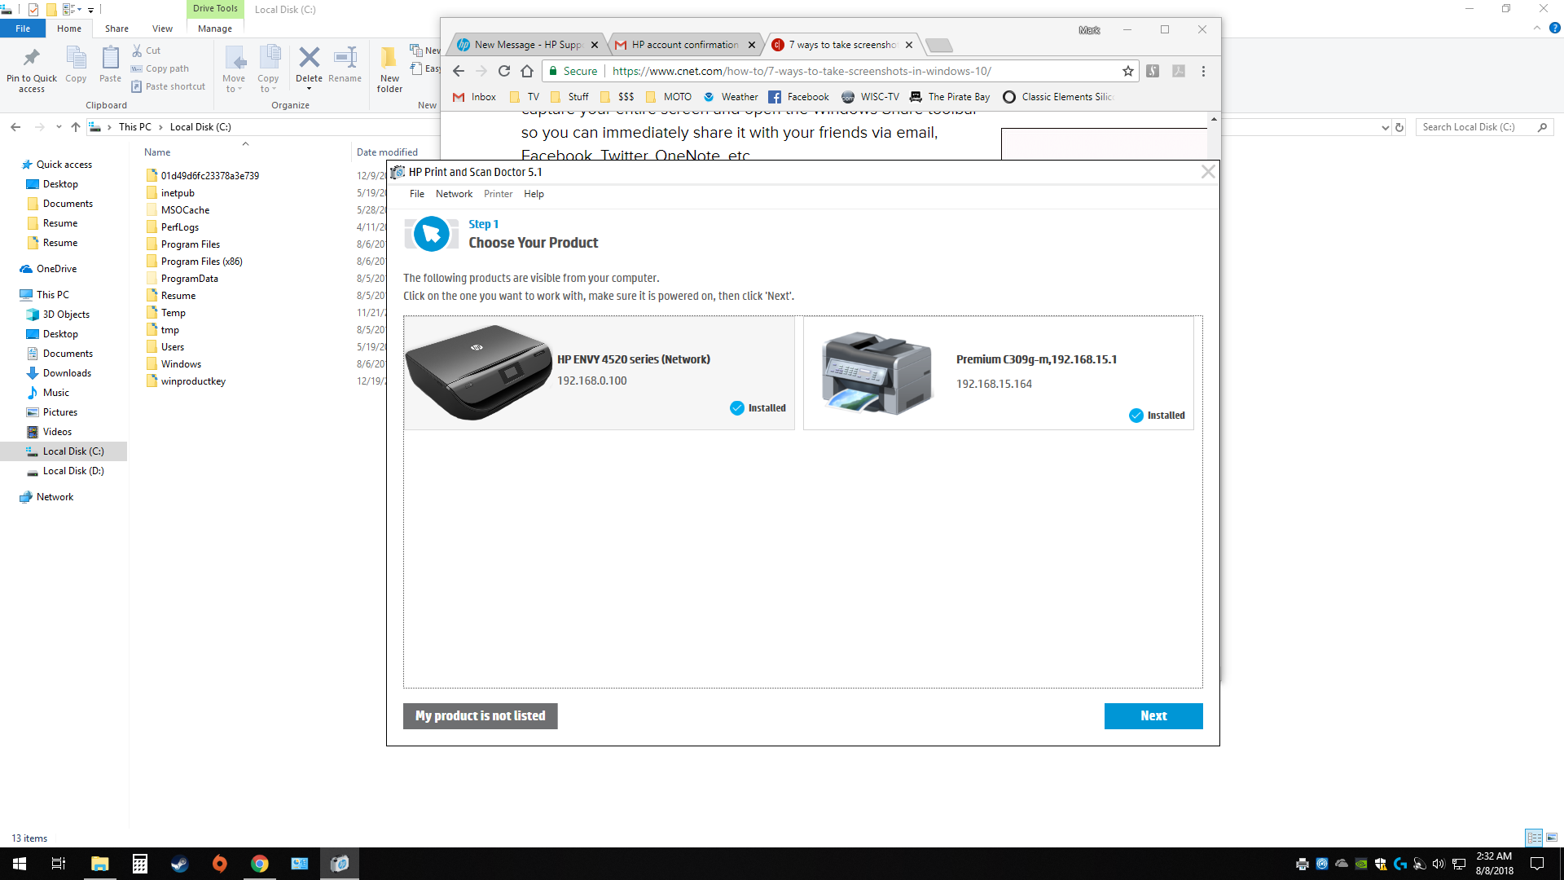This screenshot has height=880, width=1564.
Task: Open the Stuff bookmarks folder
Action: click(x=569, y=97)
